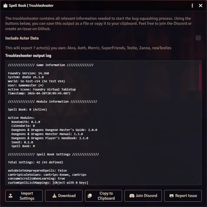Click the 'System: dnd5e v5.3.0' line

coord(26,77)
